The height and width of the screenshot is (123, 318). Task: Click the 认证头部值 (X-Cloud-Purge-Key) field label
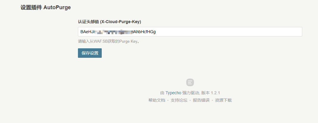point(109,22)
